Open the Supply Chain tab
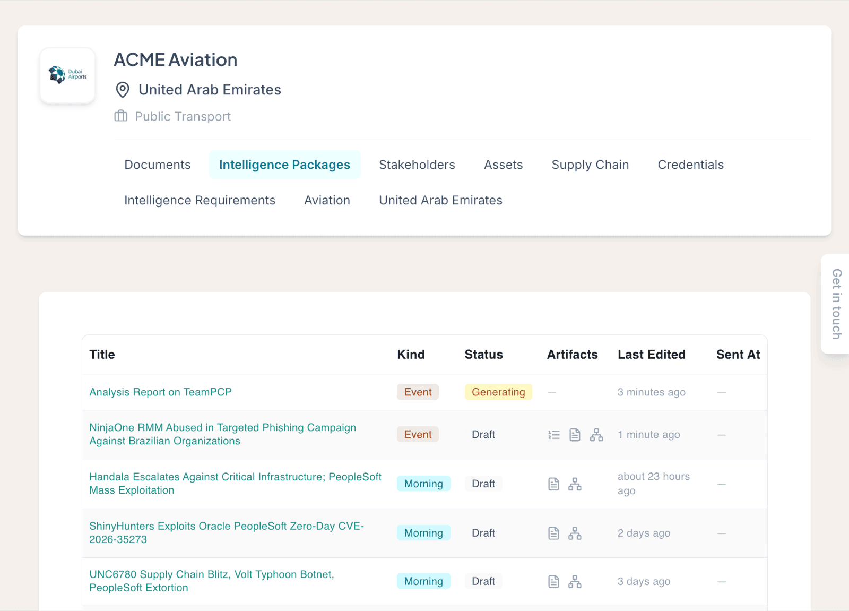The width and height of the screenshot is (849, 611). pyautogui.click(x=590, y=165)
